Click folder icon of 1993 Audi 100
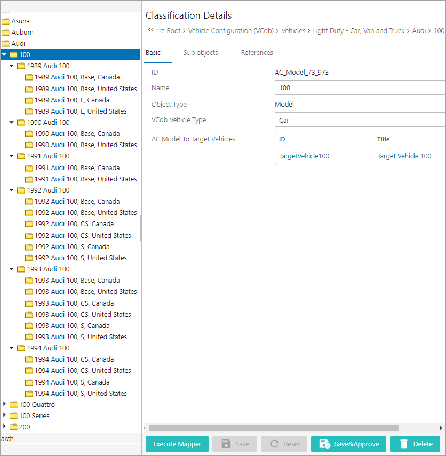The image size is (446, 456). click(21, 269)
